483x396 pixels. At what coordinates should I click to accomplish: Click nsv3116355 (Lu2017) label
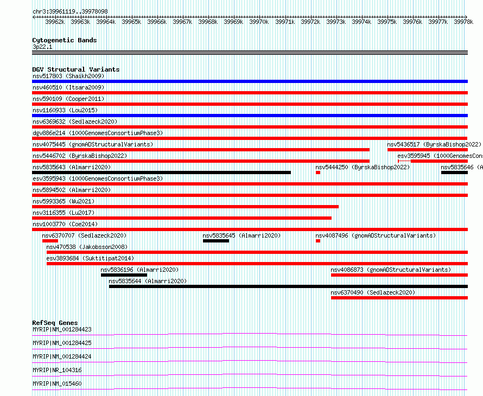(x=63, y=213)
